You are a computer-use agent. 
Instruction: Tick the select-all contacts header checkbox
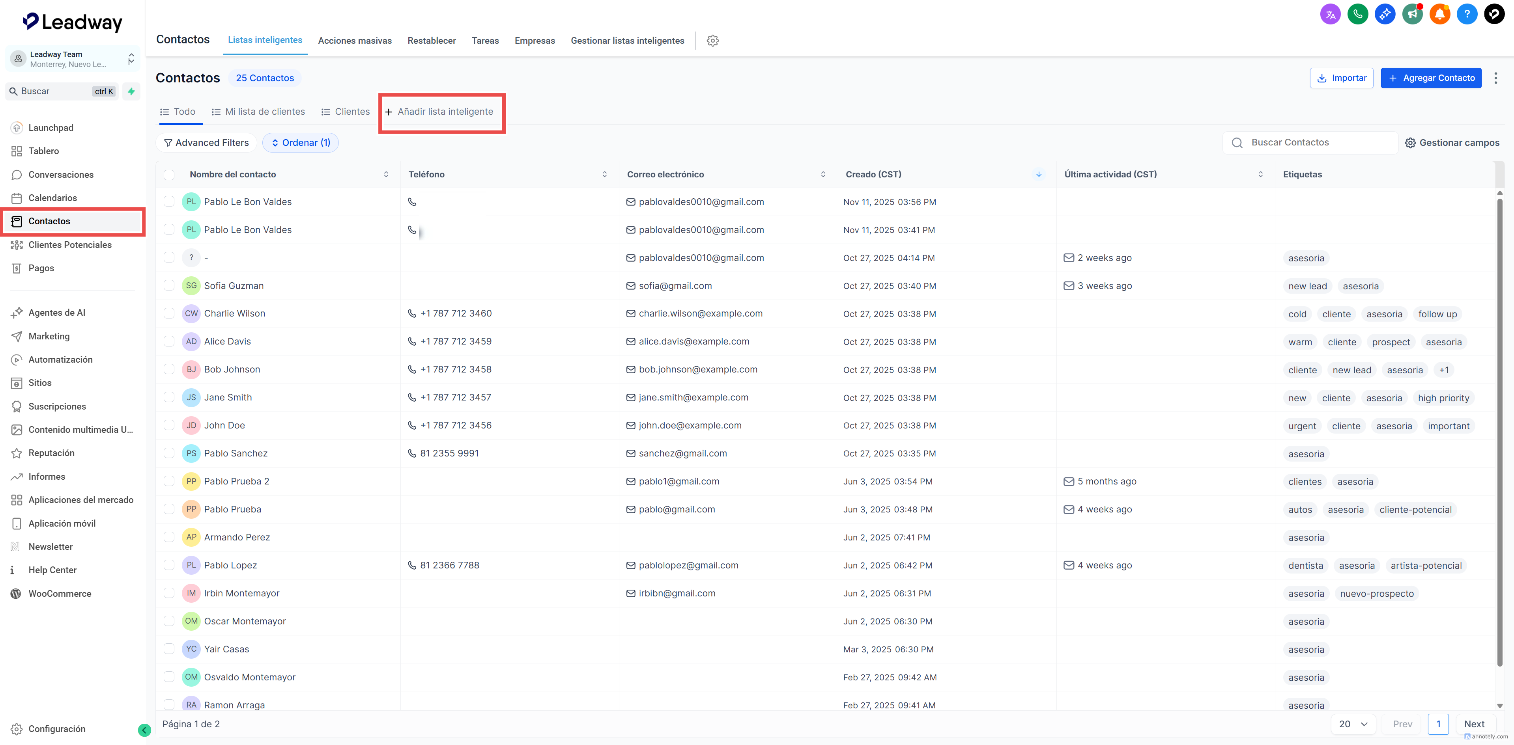point(169,174)
